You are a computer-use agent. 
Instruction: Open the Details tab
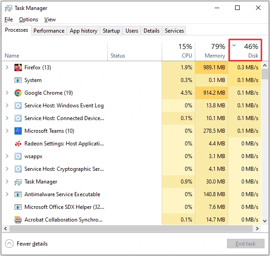[151, 31]
